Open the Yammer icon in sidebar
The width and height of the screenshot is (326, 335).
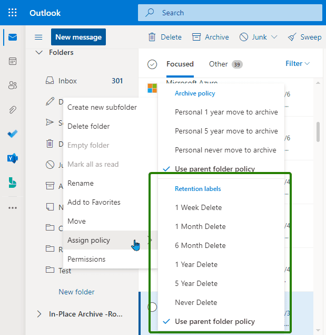tap(13, 158)
